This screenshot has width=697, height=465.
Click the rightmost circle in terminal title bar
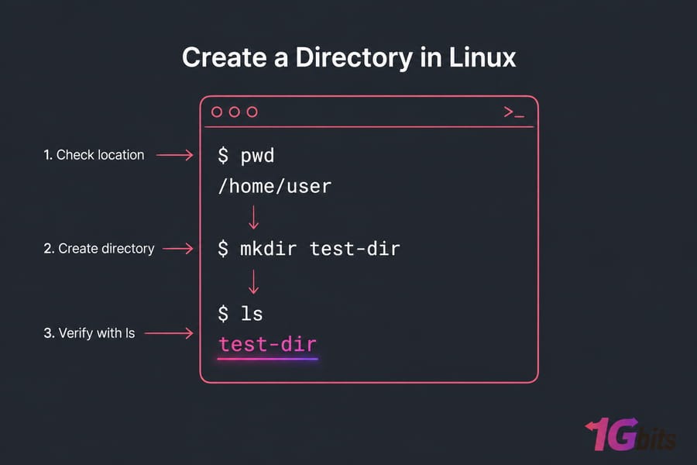click(x=252, y=112)
